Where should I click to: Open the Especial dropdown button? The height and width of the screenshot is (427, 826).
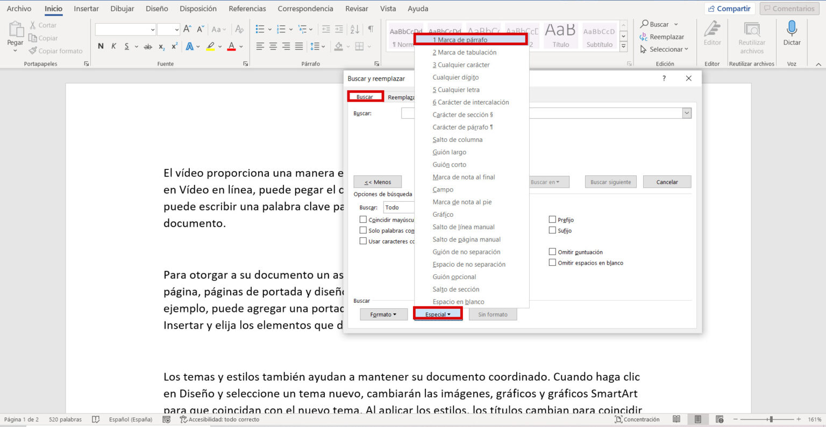pyautogui.click(x=438, y=315)
